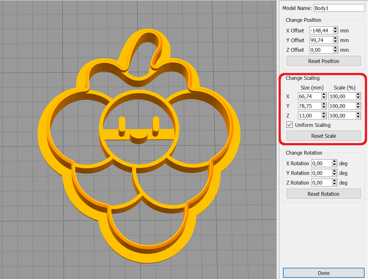Decrease Y Offset with down arrow

(335, 42)
